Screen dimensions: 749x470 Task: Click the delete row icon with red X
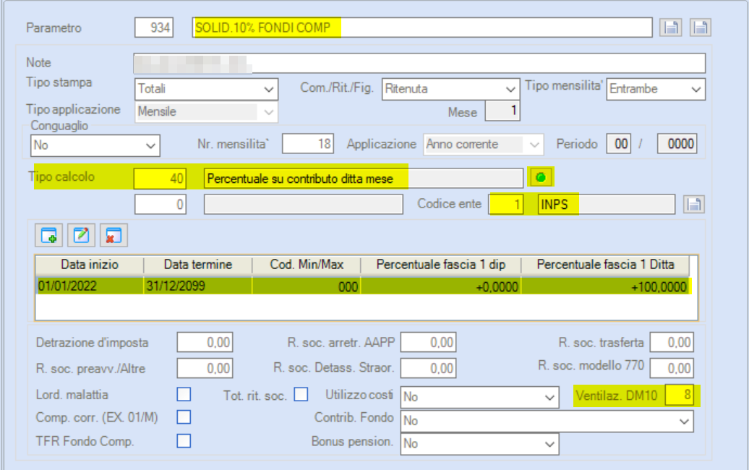114,236
